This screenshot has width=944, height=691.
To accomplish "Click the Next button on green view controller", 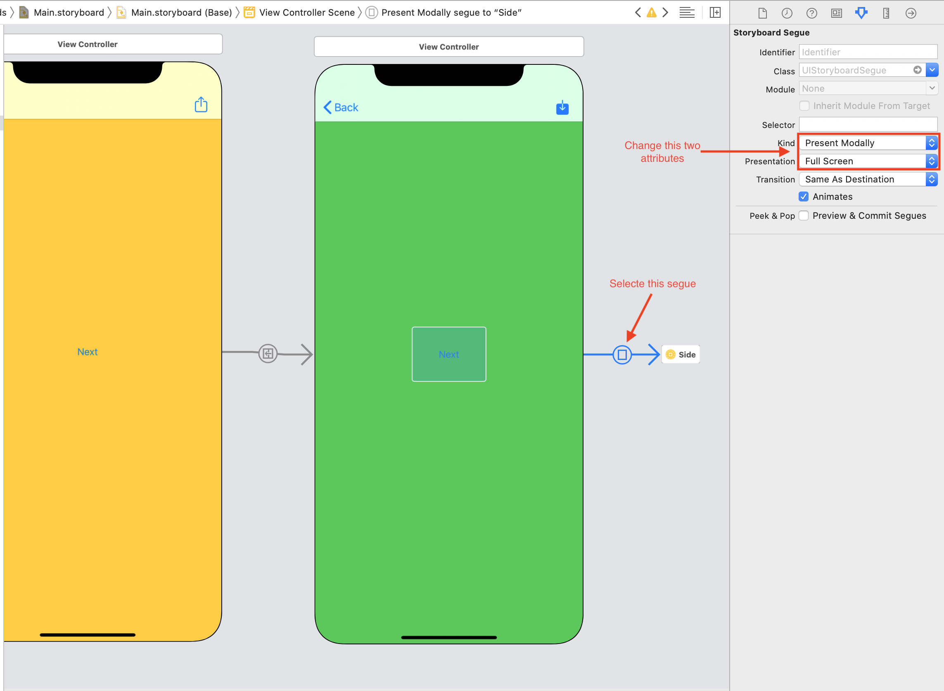I will (448, 354).
